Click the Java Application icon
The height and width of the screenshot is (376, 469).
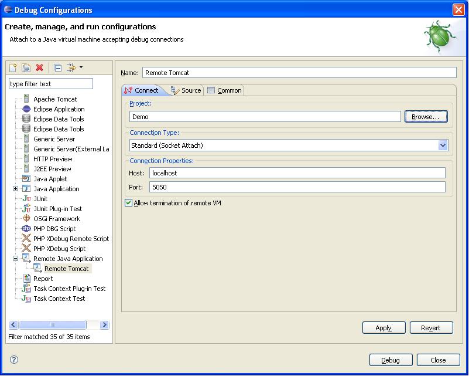tap(26, 188)
